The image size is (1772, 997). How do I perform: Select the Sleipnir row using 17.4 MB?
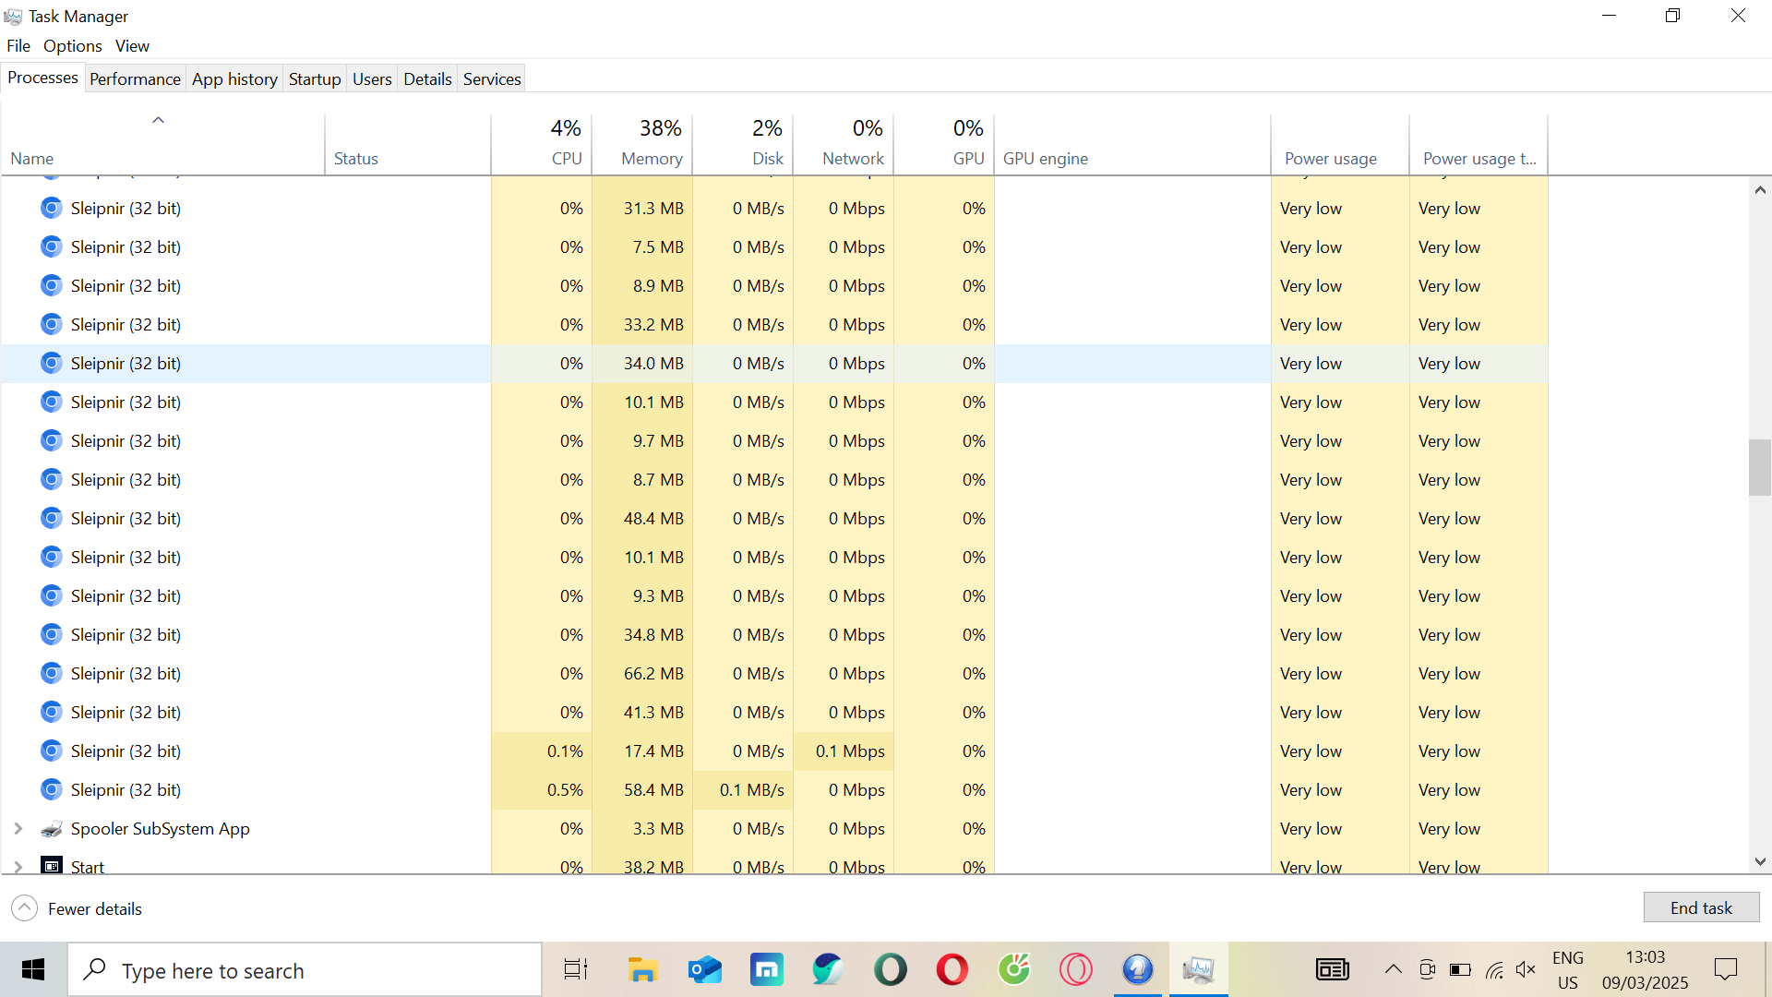774,751
